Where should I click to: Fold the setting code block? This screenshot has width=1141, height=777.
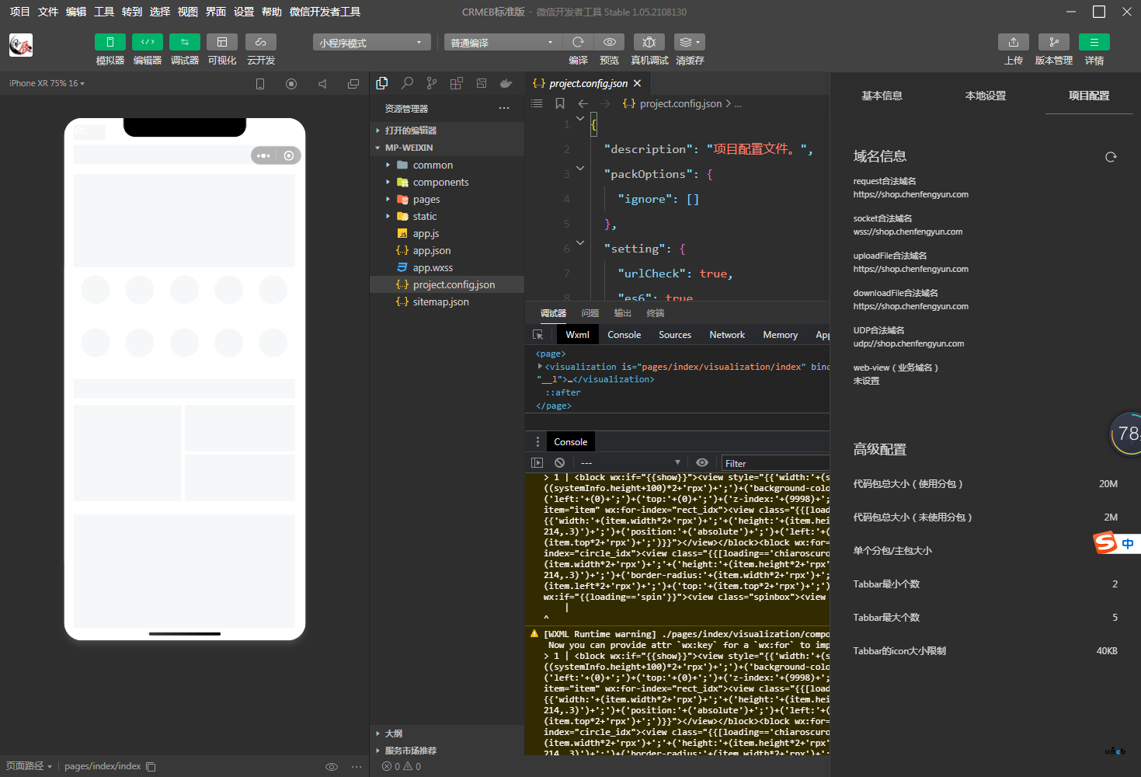tap(580, 242)
